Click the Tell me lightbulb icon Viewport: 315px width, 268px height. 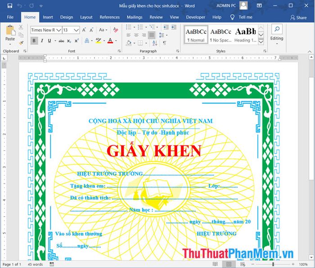pyautogui.click(x=232, y=17)
